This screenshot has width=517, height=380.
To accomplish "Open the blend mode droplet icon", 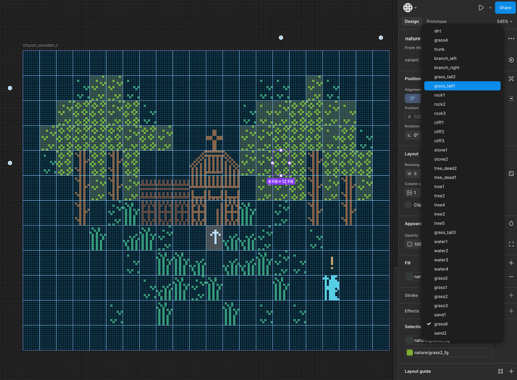I will [511, 224].
